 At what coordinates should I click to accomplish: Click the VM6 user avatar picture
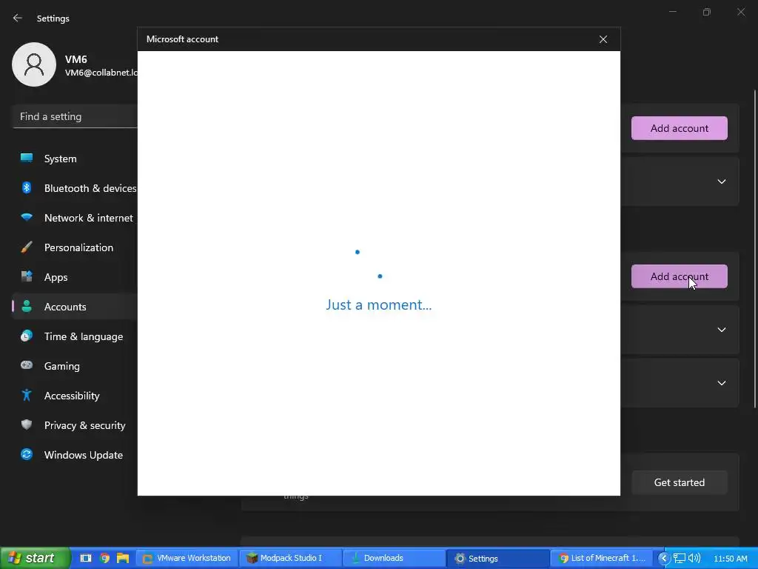[34, 64]
